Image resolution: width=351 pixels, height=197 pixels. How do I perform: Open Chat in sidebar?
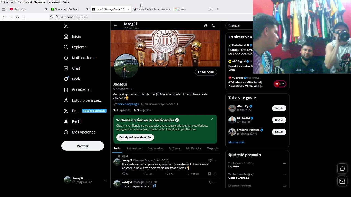tap(72, 68)
